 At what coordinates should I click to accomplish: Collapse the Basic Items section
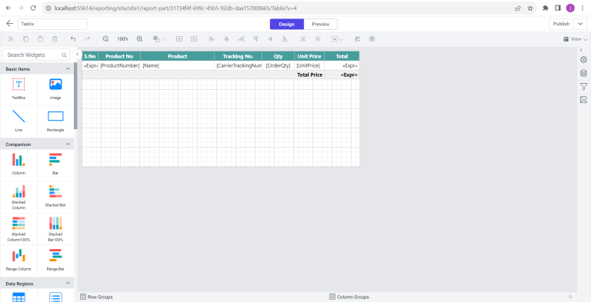pyautogui.click(x=68, y=69)
